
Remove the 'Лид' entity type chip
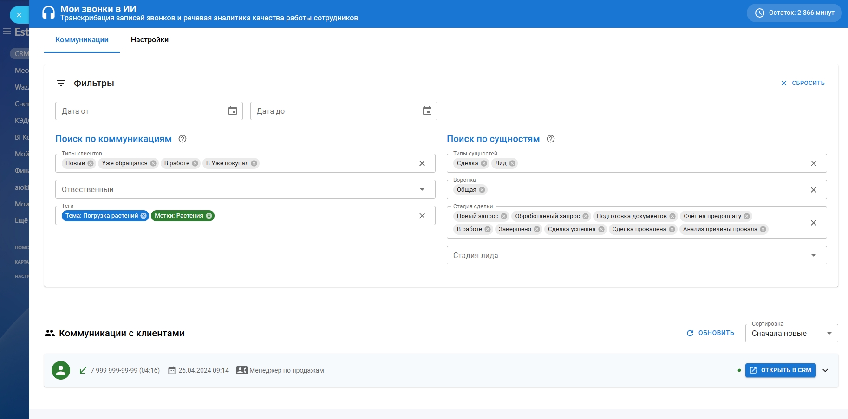512,163
